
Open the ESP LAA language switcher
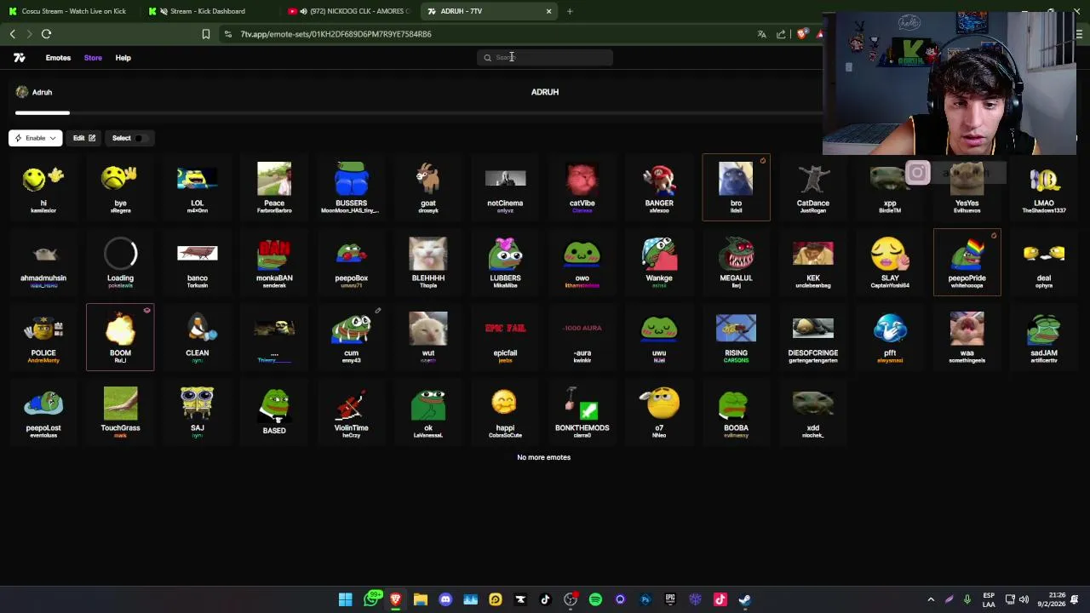tap(989, 599)
